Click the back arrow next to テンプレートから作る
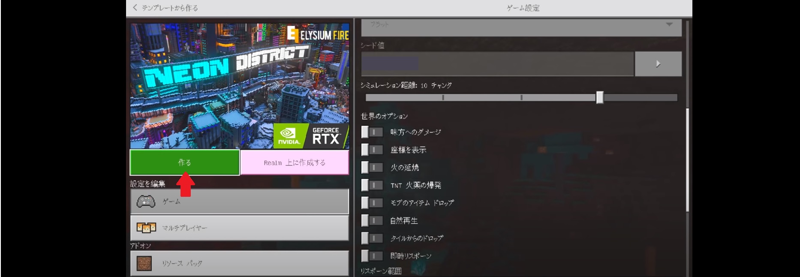 click(x=135, y=7)
